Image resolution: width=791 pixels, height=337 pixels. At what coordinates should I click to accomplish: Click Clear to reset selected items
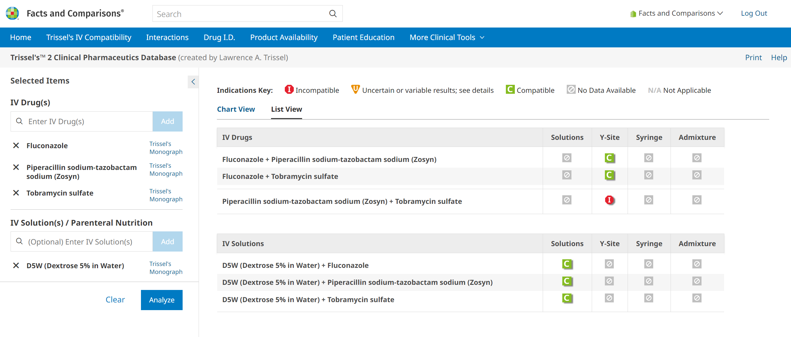pyautogui.click(x=115, y=300)
